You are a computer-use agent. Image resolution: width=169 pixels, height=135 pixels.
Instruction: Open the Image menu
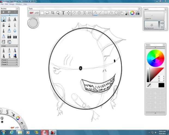click(x=12, y=4)
